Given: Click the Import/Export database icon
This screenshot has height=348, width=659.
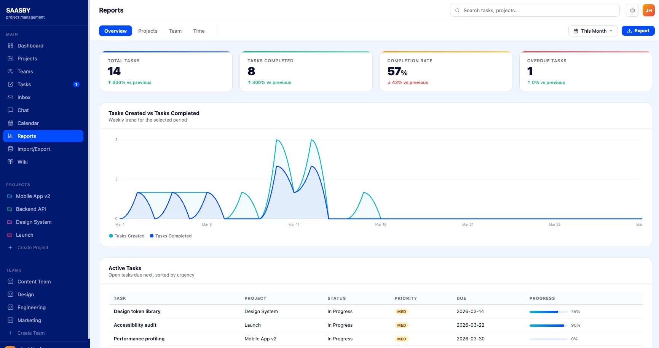Looking at the screenshot, I should pyautogui.click(x=11, y=149).
